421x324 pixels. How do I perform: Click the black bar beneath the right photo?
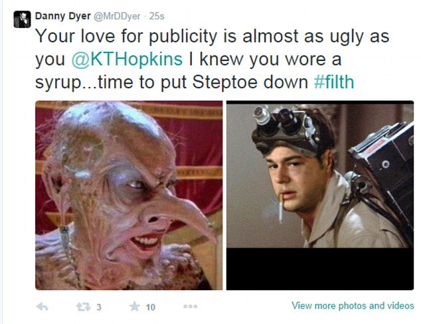point(320,269)
